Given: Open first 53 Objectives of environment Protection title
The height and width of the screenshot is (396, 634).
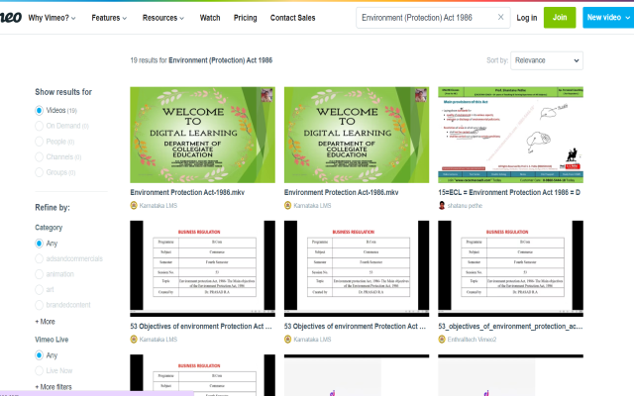Looking at the screenshot, I should [x=201, y=326].
